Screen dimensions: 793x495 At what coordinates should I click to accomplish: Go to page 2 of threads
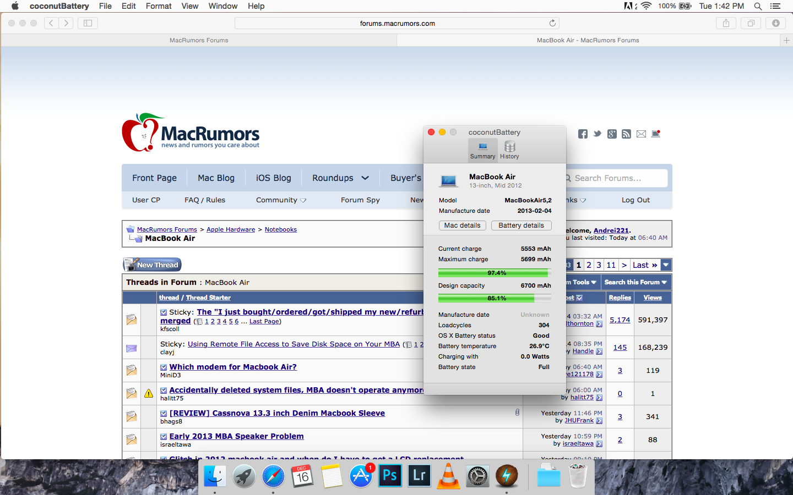(x=589, y=265)
